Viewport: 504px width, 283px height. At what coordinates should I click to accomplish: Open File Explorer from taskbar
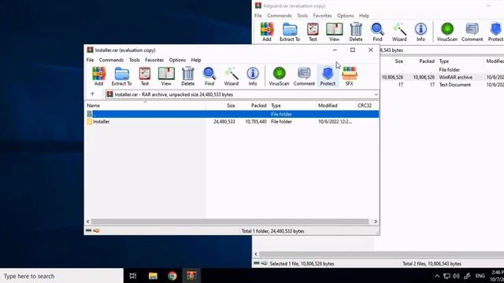(x=153, y=276)
